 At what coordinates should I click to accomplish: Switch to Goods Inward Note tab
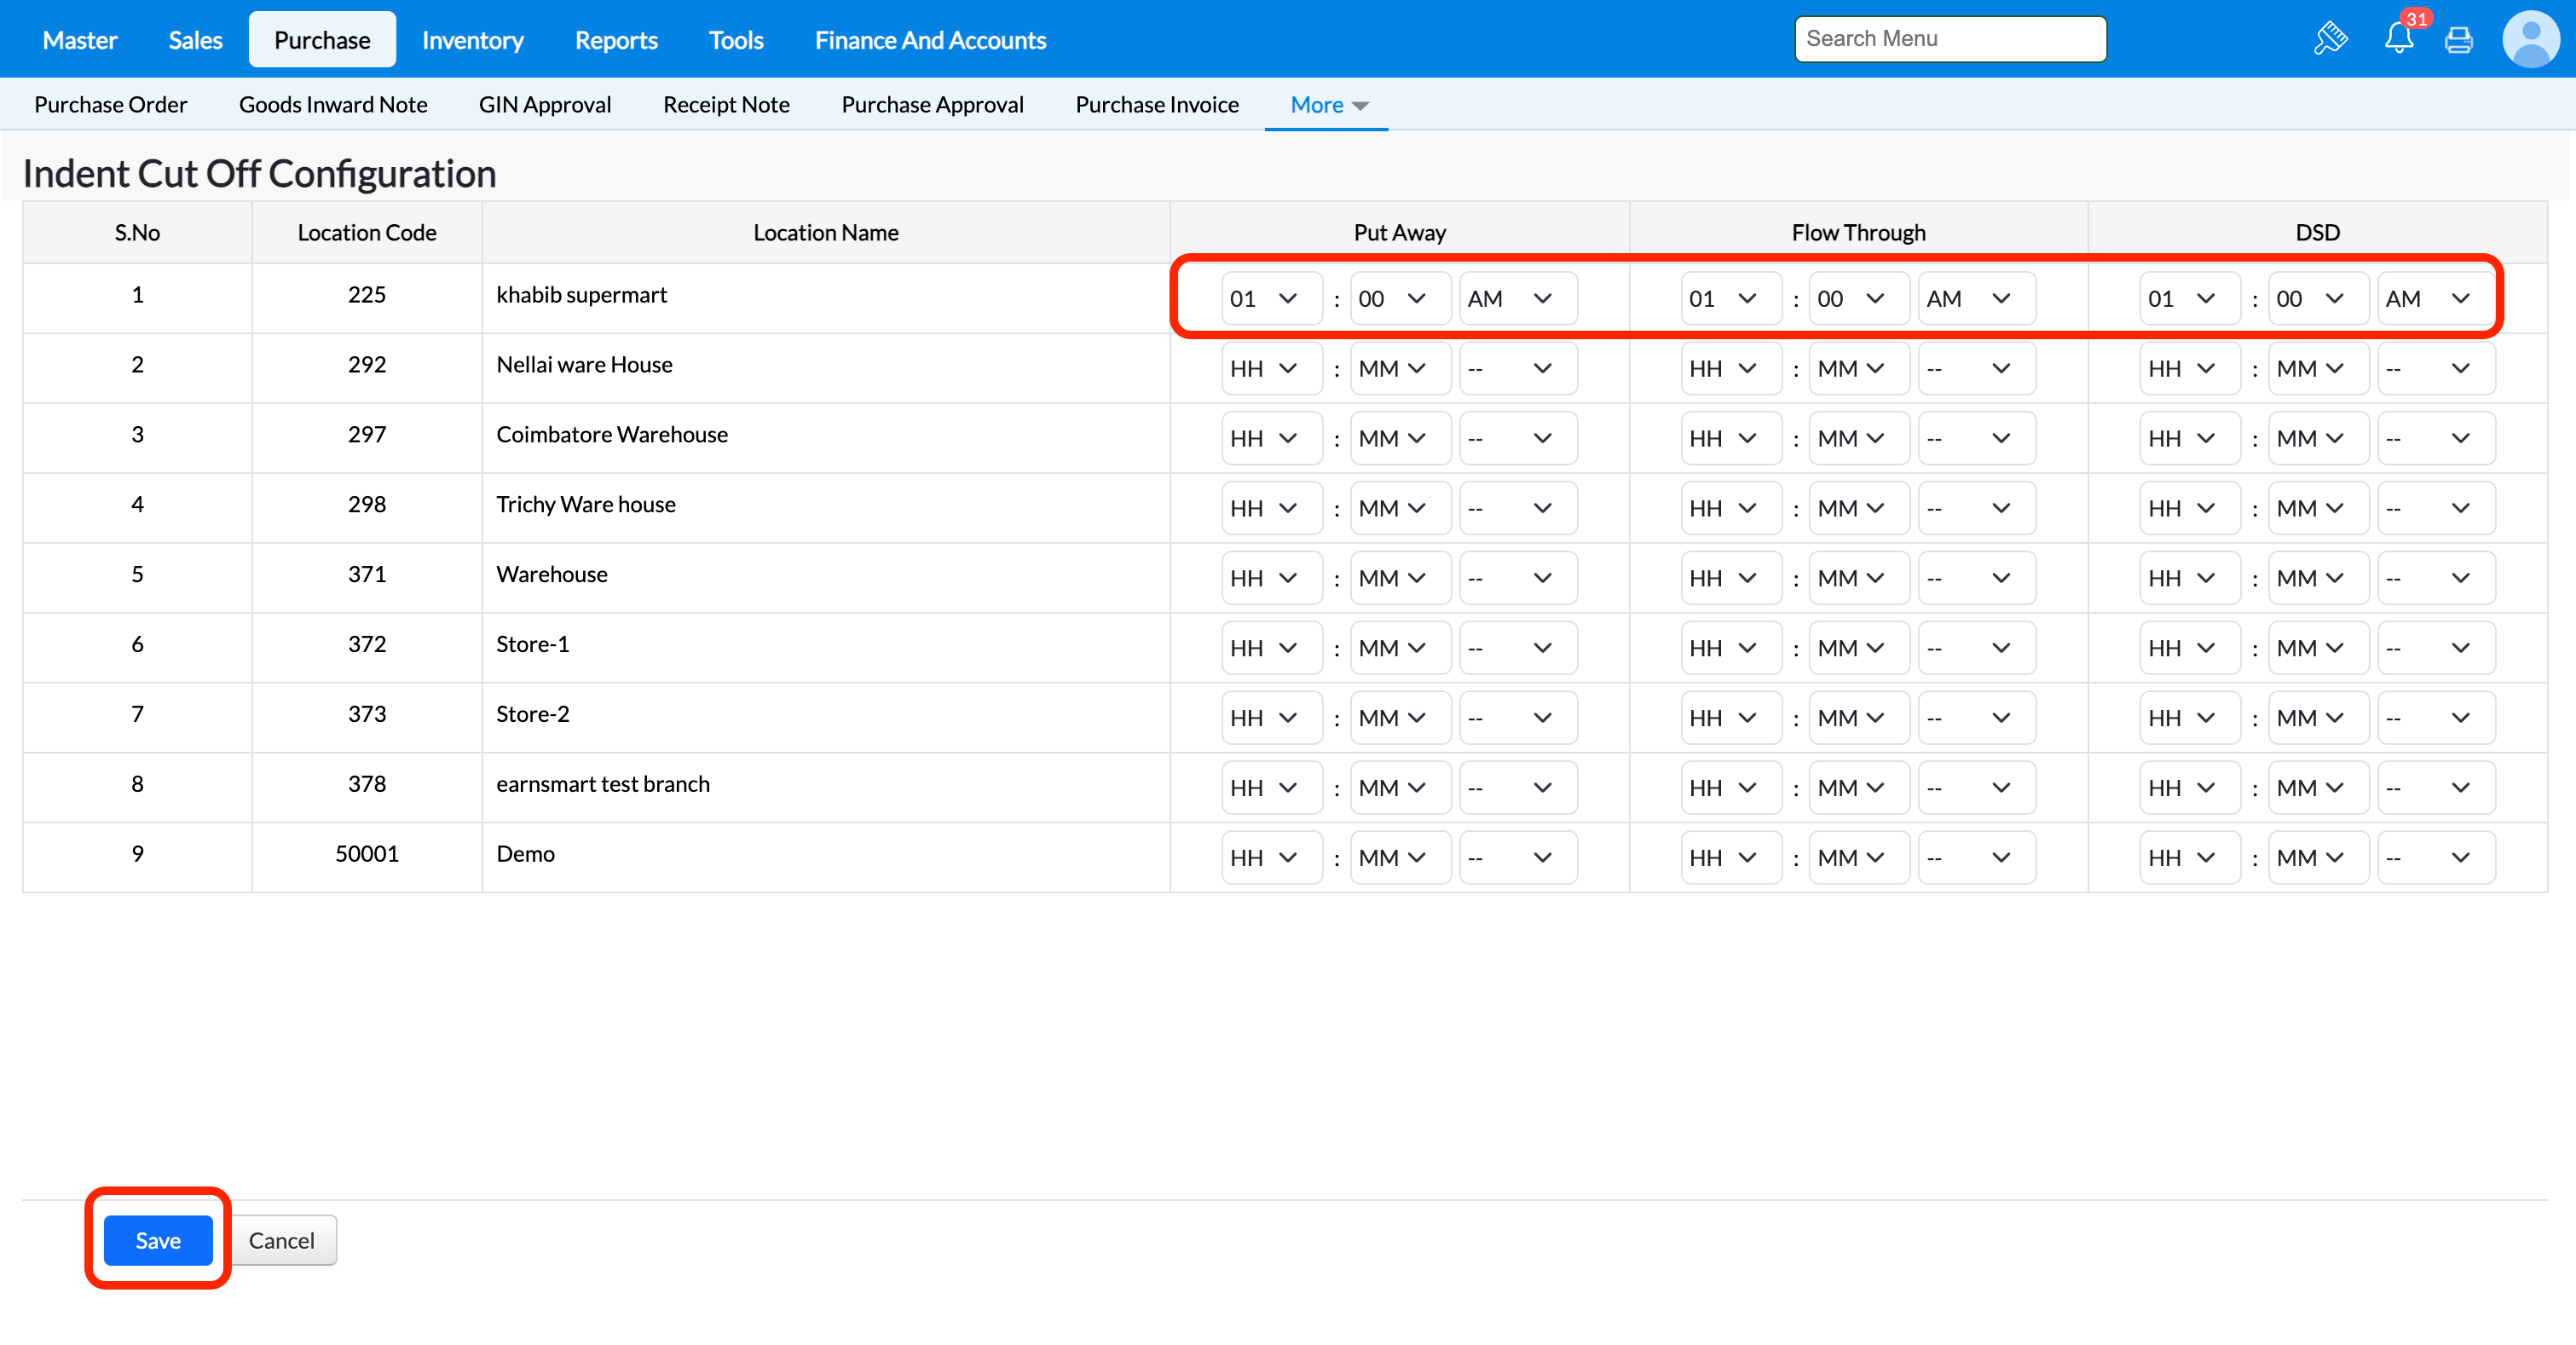point(333,105)
